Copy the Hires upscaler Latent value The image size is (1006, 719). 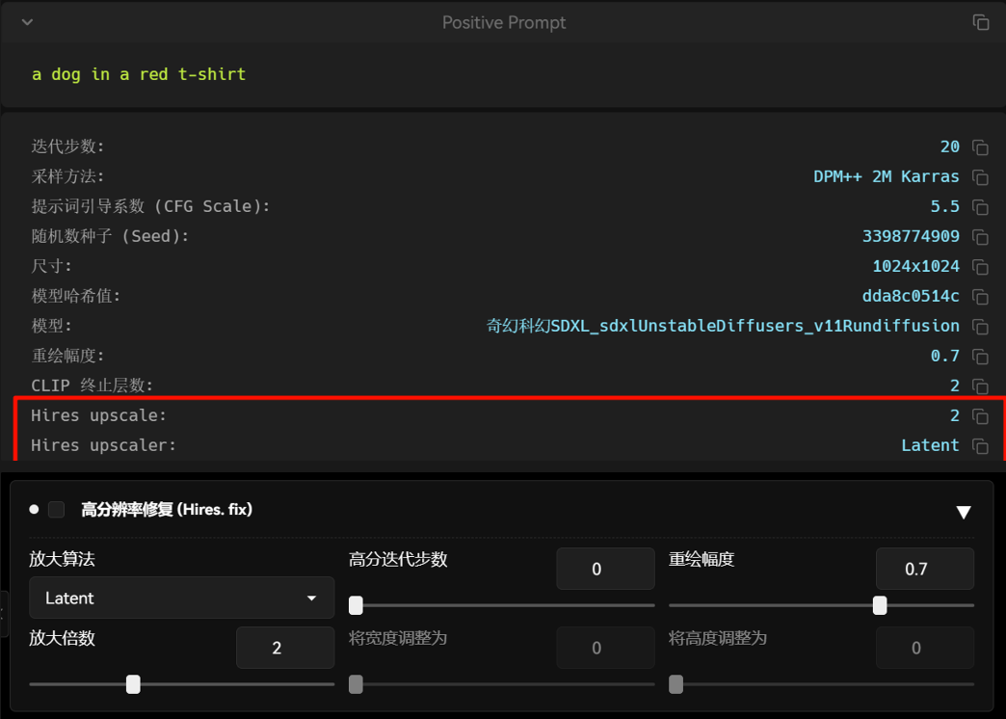point(980,445)
